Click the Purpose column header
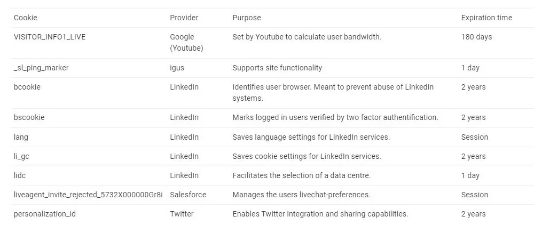Viewport: 534px width, 233px height. [x=247, y=18]
